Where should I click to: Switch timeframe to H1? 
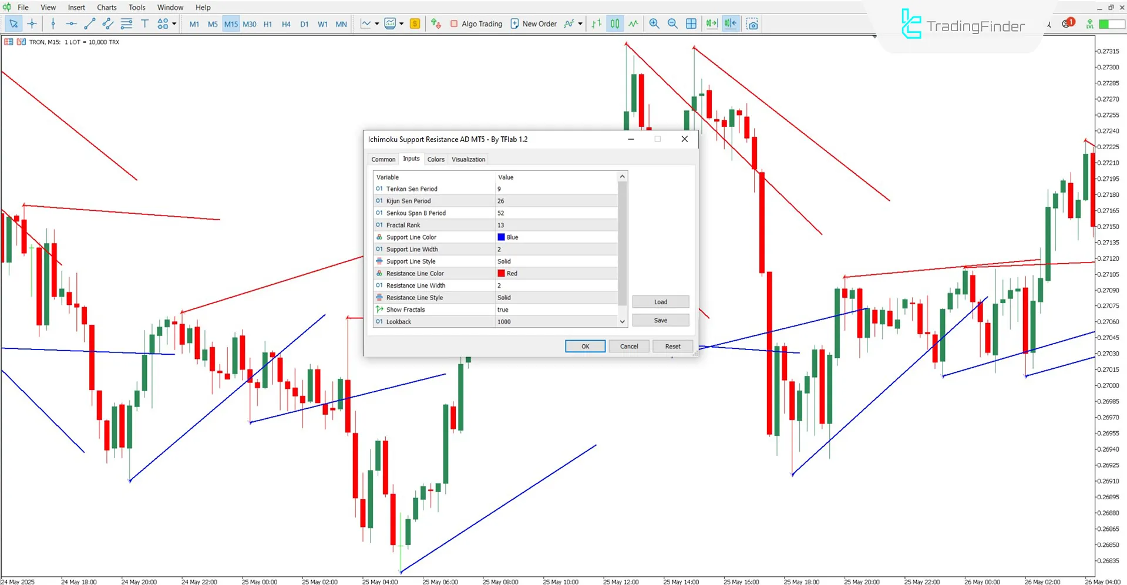tap(268, 23)
